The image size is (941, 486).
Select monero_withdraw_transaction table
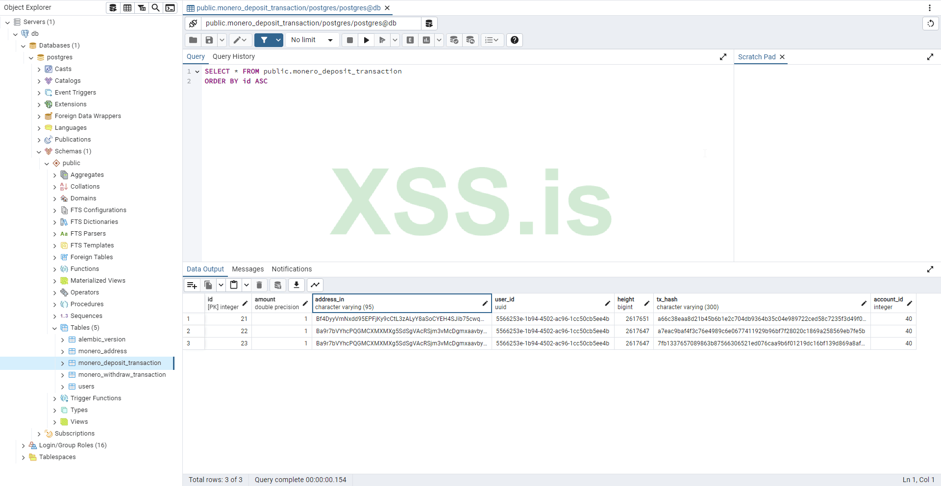(x=122, y=375)
